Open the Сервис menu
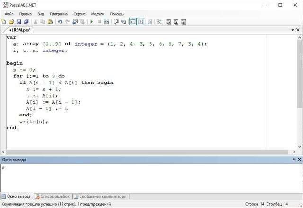Screen dimensions: 303x208 point(79,14)
